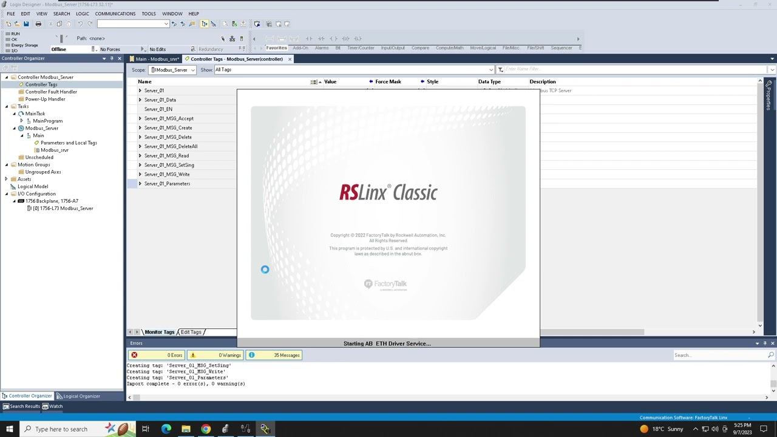
Task: Open the LOGIC menu
Action: click(82, 13)
